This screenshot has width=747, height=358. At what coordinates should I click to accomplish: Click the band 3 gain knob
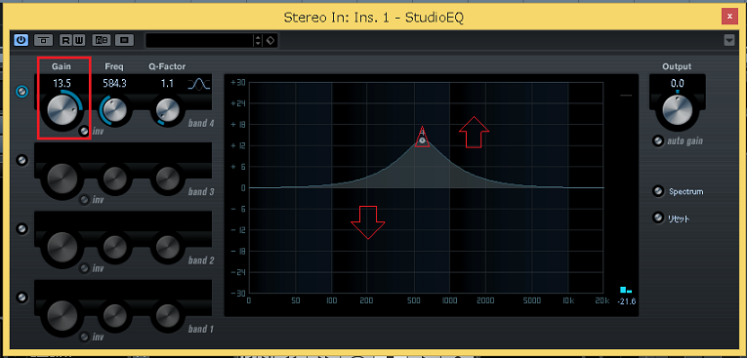(x=62, y=178)
